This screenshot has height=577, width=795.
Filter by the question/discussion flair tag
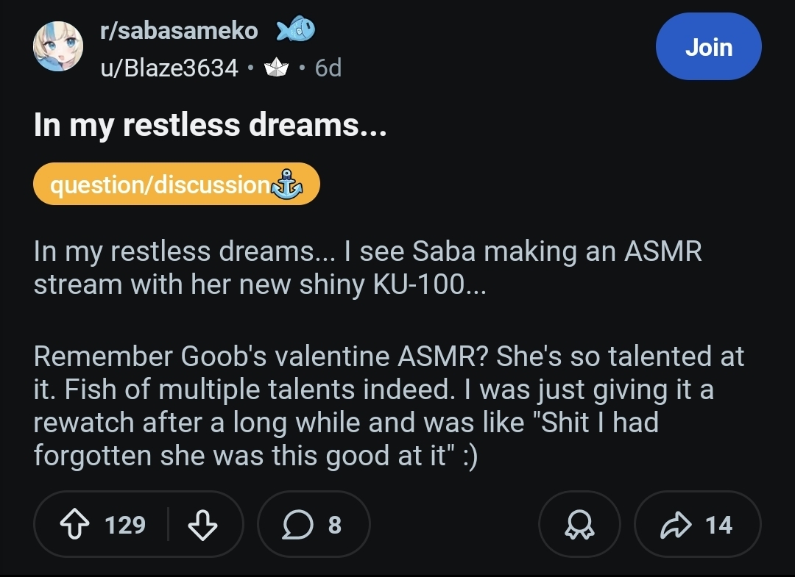pos(159,184)
